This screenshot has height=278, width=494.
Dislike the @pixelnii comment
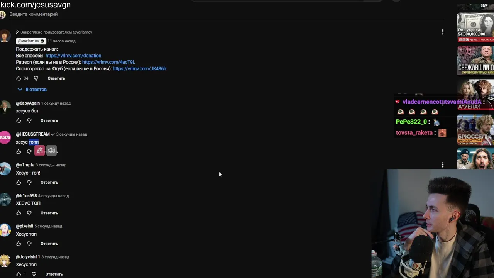(29, 244)
